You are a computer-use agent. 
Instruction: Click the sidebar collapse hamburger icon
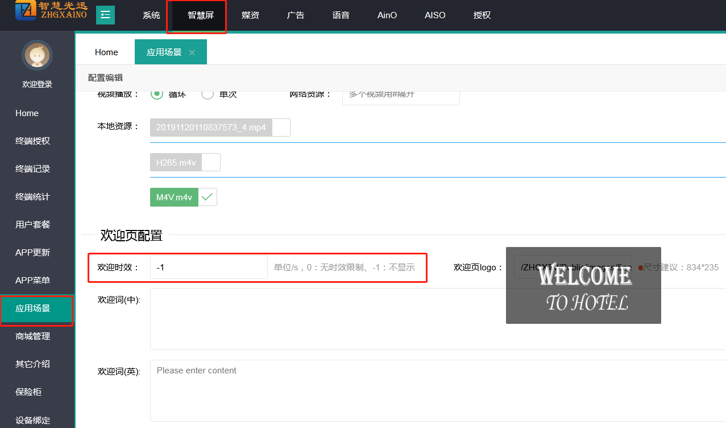pos(105,15)
